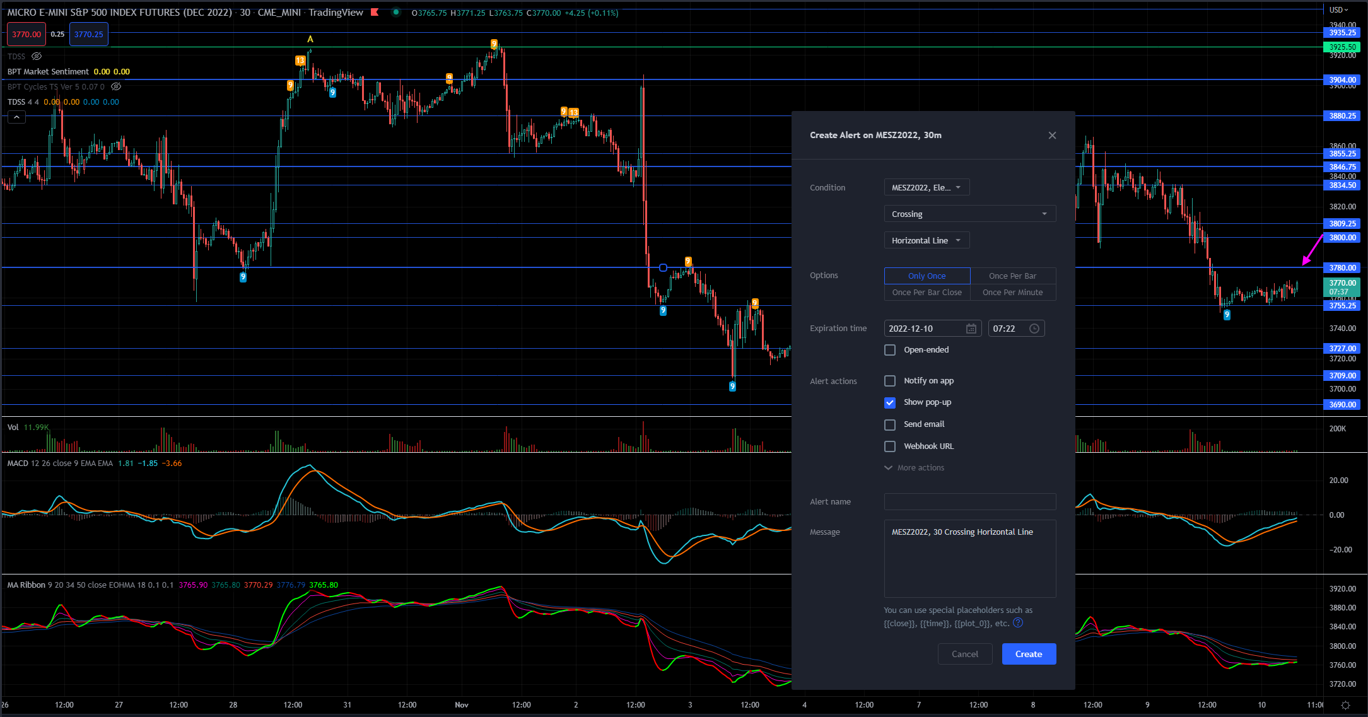Viewport: 1368px width, 717px height.
Task: Enable the Open-ended checkbox
Action: pos(890,350)
